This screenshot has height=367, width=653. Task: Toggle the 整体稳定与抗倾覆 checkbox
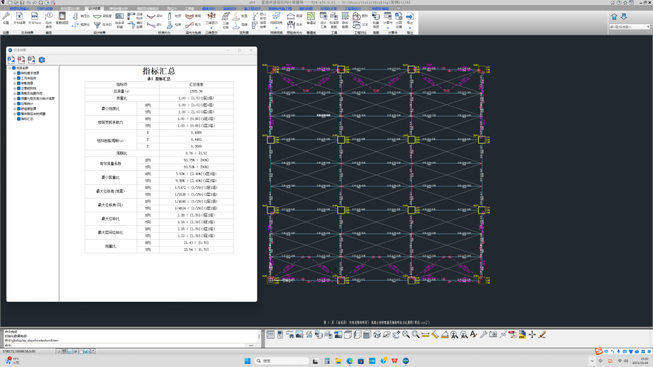point(19,114)
